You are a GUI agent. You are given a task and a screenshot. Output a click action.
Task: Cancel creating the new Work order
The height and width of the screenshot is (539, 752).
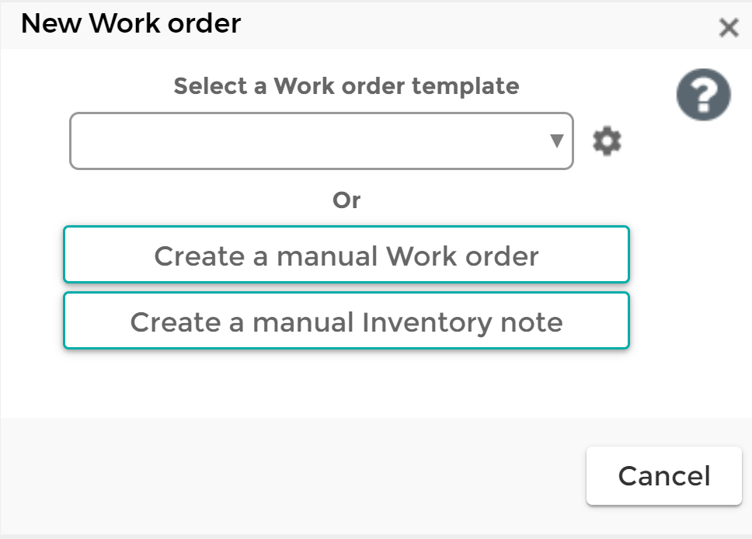point(663,475)
